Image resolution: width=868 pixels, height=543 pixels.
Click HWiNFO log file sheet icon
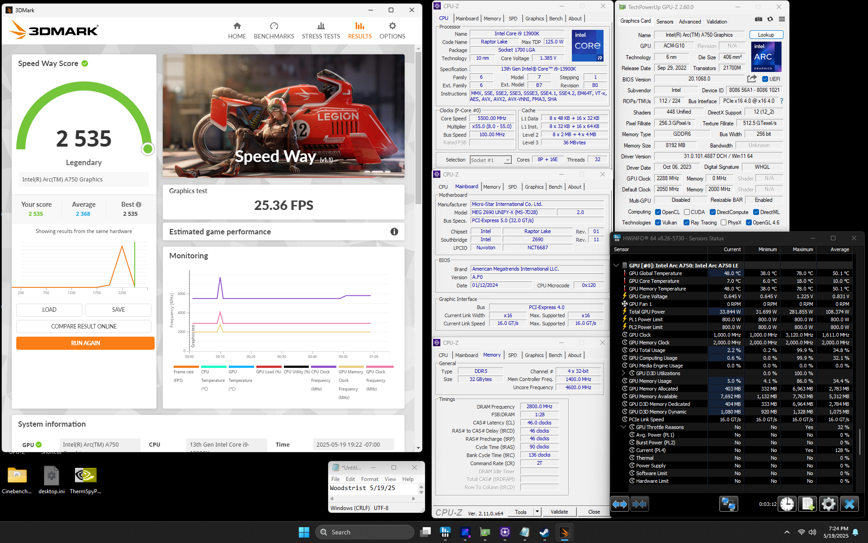tap(808, 504)
